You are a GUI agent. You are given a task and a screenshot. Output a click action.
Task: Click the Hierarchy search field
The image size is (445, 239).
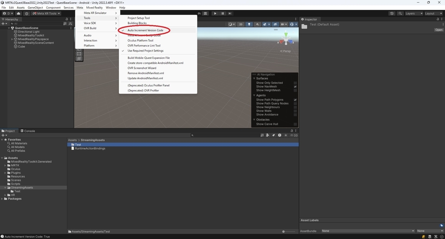click(36, 24)
